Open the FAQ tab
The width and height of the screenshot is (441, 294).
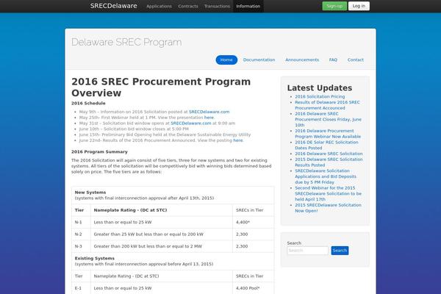coord(333,60)
